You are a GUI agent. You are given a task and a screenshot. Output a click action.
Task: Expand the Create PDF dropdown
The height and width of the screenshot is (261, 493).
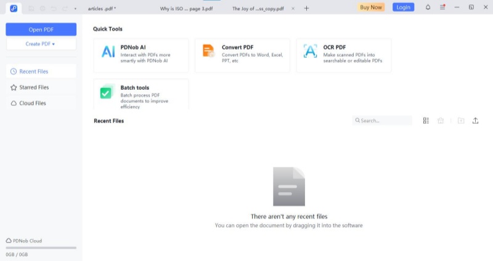click(41, 44)
